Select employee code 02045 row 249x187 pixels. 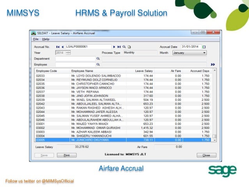coord(123,116)
